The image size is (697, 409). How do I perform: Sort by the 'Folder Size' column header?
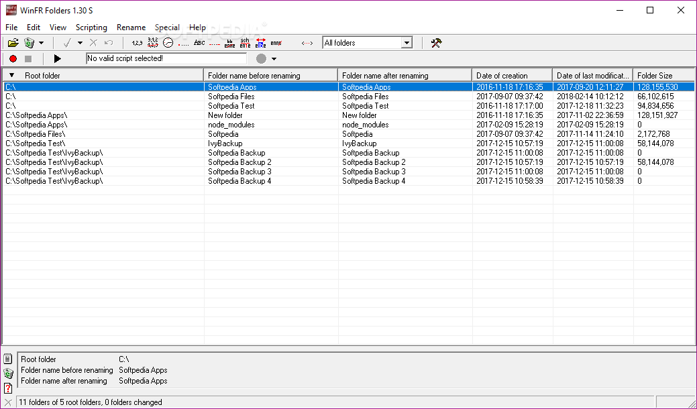pyautogui.click(x=663, y=76)
